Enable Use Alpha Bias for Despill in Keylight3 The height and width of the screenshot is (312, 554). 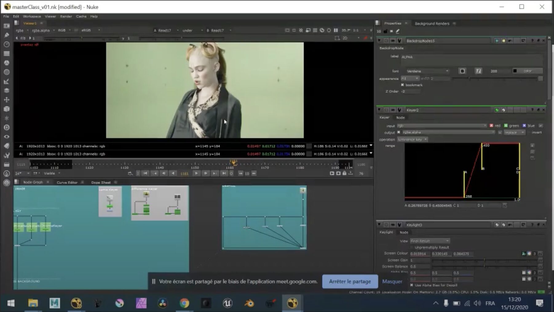click(412, 285)
